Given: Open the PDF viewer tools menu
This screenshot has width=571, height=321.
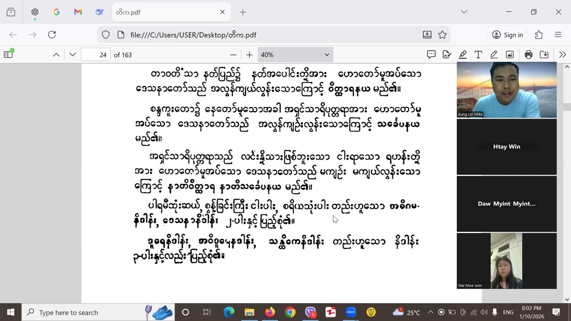Looking at the screenshot, I should pyautogui.click(x=563, y=54).
